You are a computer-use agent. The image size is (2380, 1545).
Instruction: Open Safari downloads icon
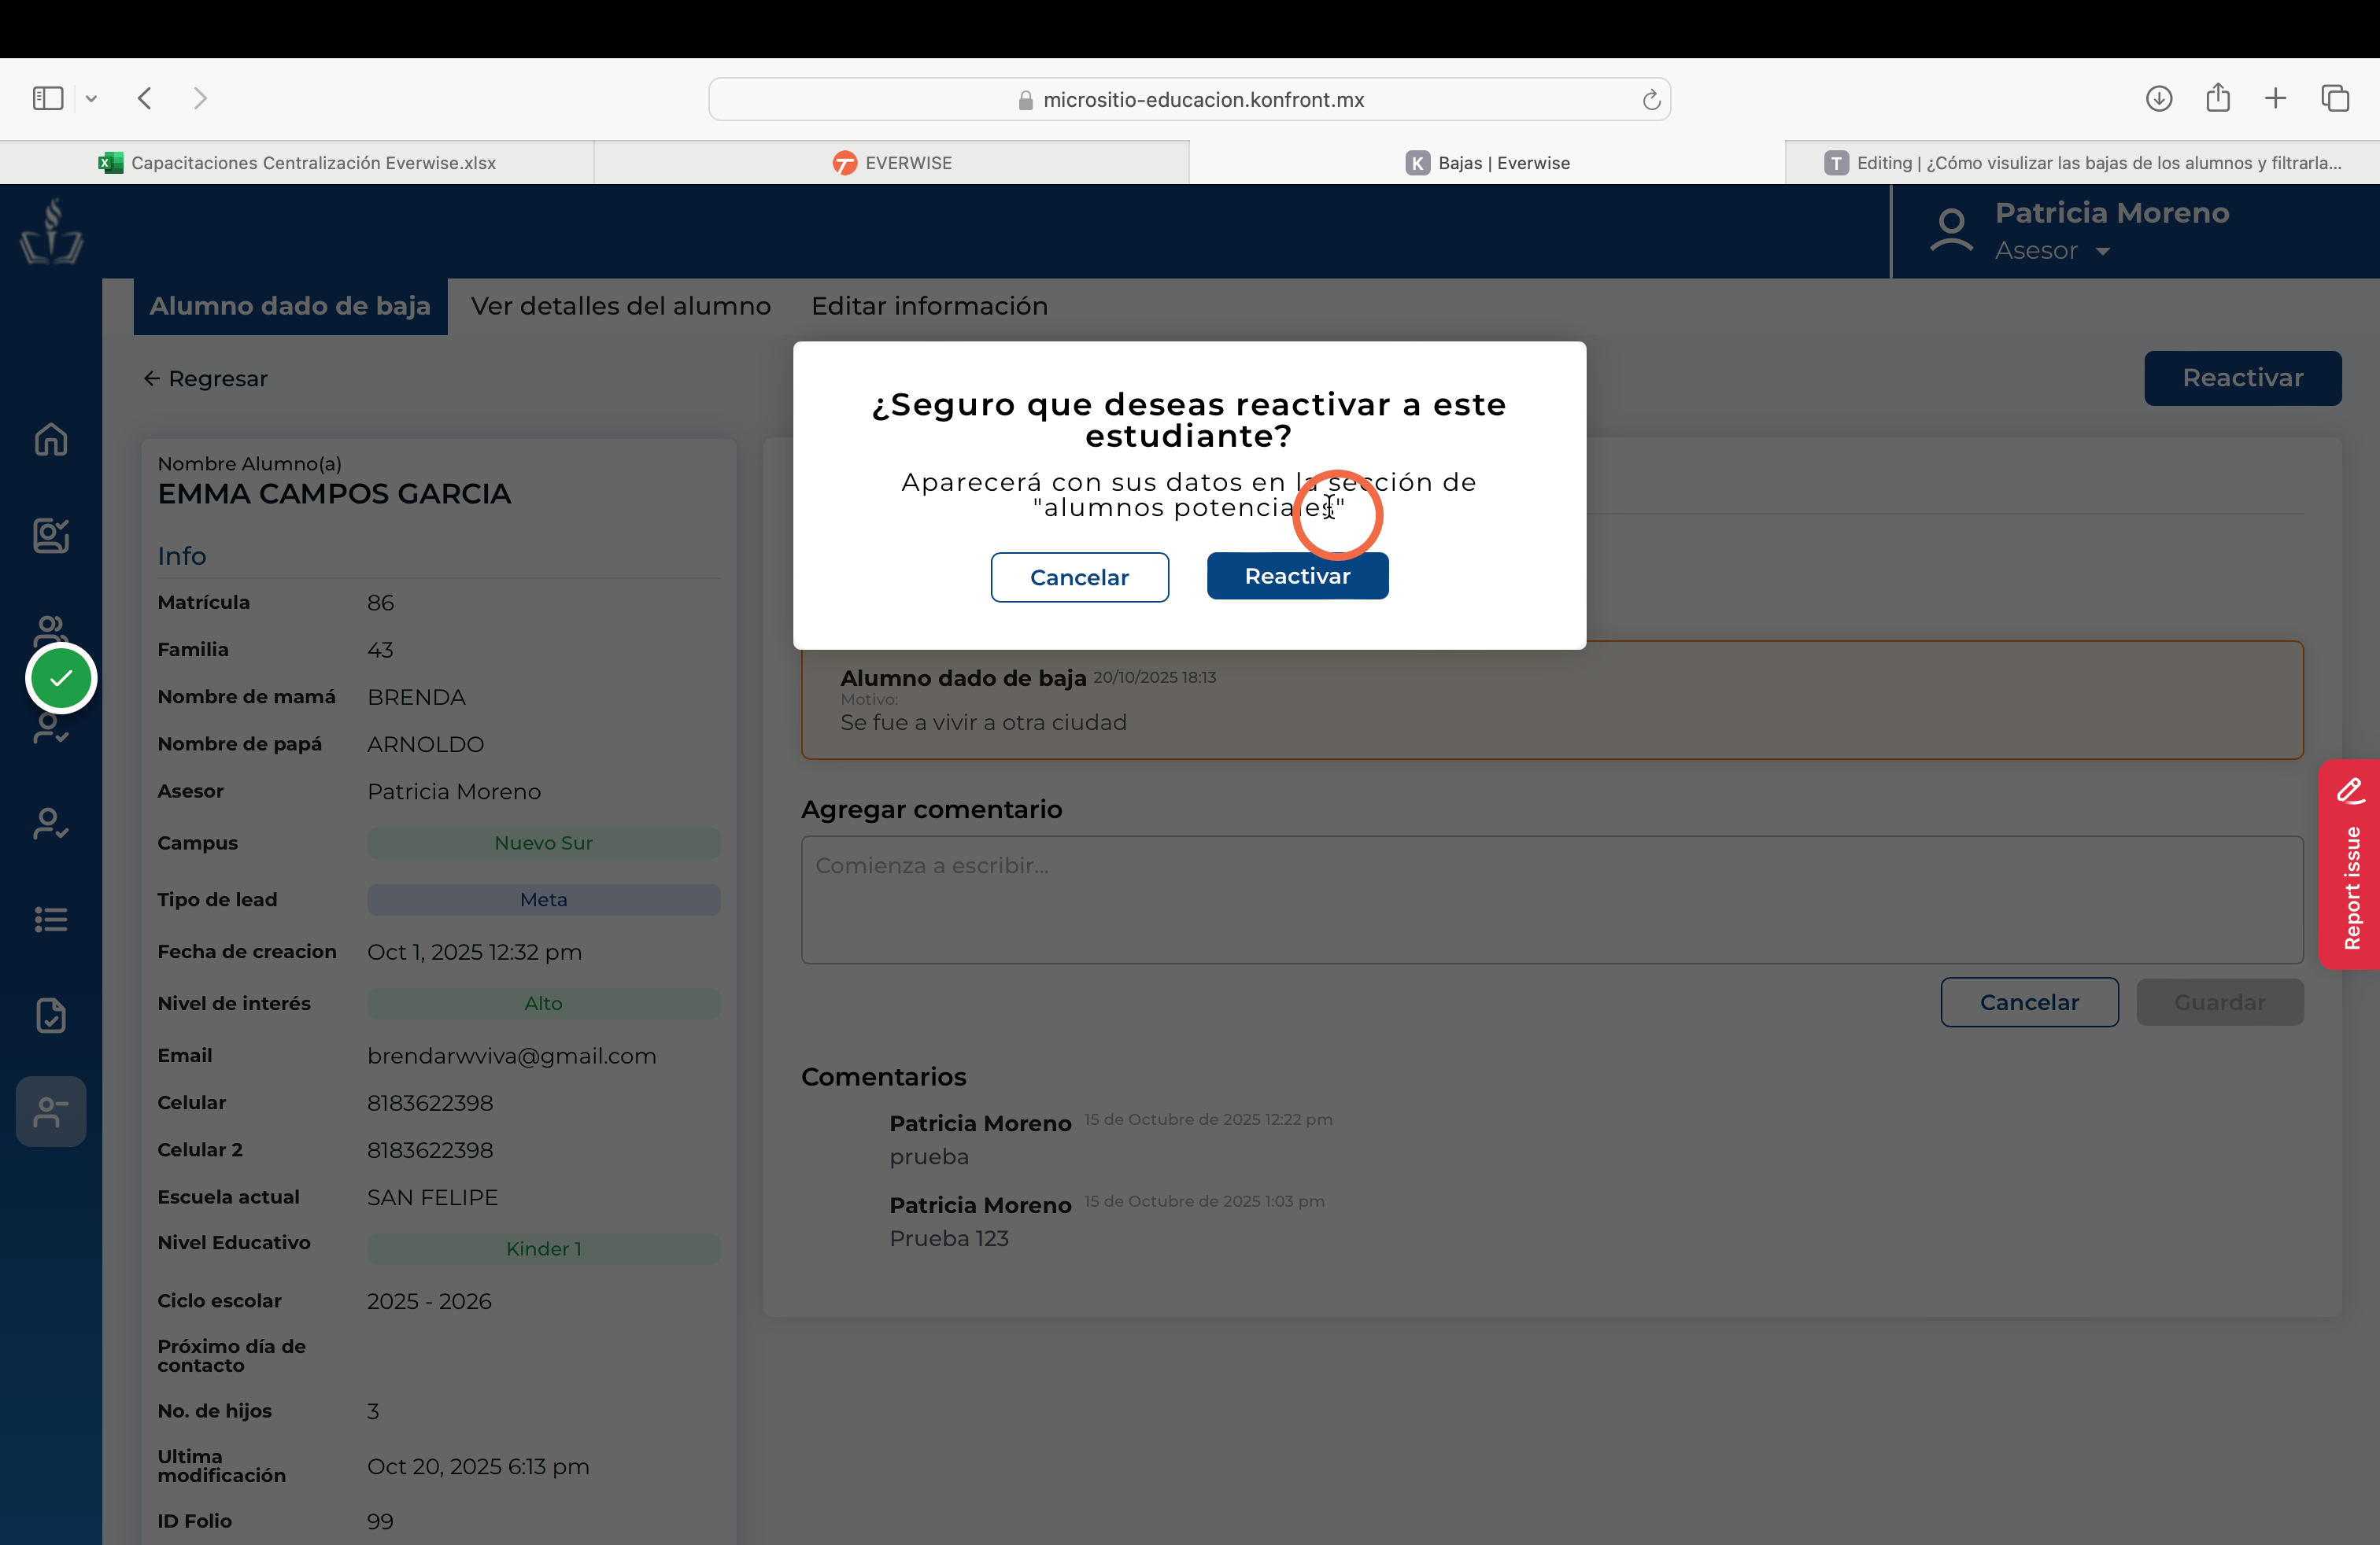click(2158, 98)
